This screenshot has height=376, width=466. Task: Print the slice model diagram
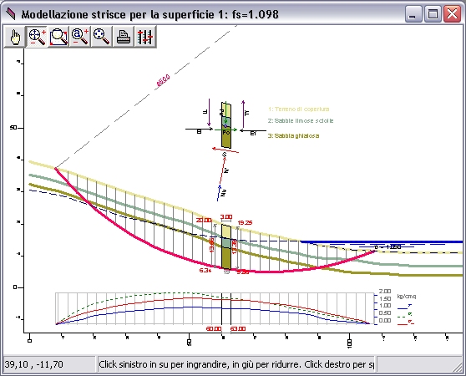click(124, 37)
